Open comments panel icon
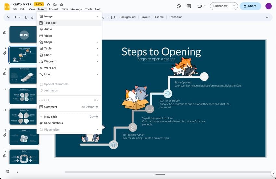 (x=189, y=6)
